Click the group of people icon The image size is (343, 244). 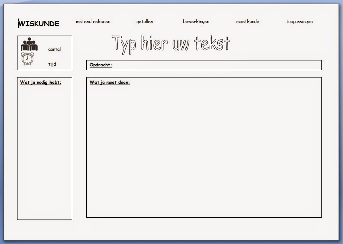(x=29, y=44)
